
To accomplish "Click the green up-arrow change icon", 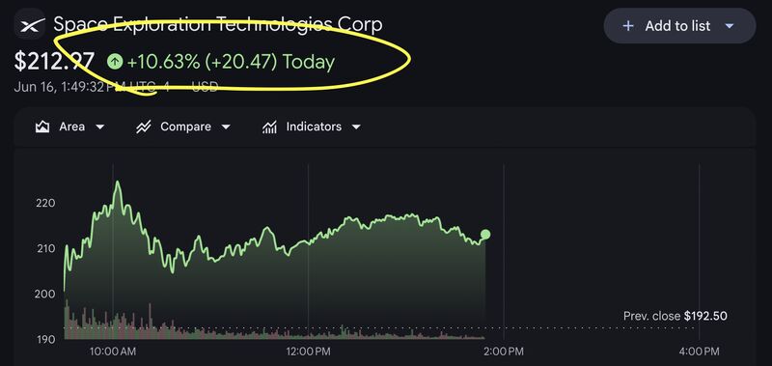I will (x=114, y=62).
